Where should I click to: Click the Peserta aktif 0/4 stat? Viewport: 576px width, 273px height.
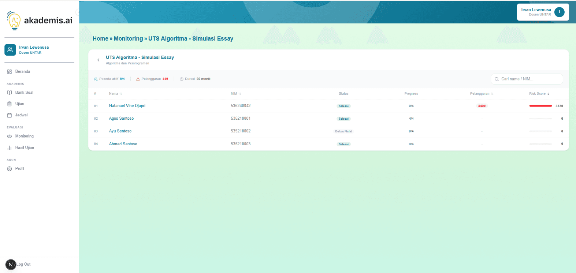tap(109, 79)
